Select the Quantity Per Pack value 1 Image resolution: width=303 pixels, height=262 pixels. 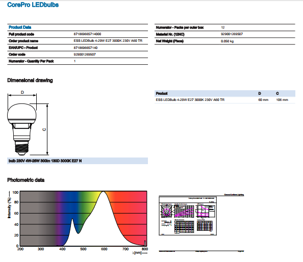(74, 61)
